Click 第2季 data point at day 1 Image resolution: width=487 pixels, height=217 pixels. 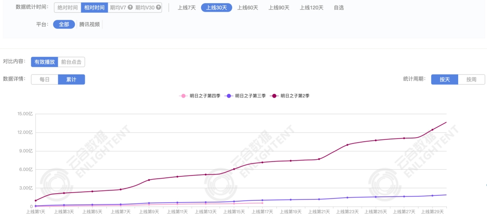point(36,200)
